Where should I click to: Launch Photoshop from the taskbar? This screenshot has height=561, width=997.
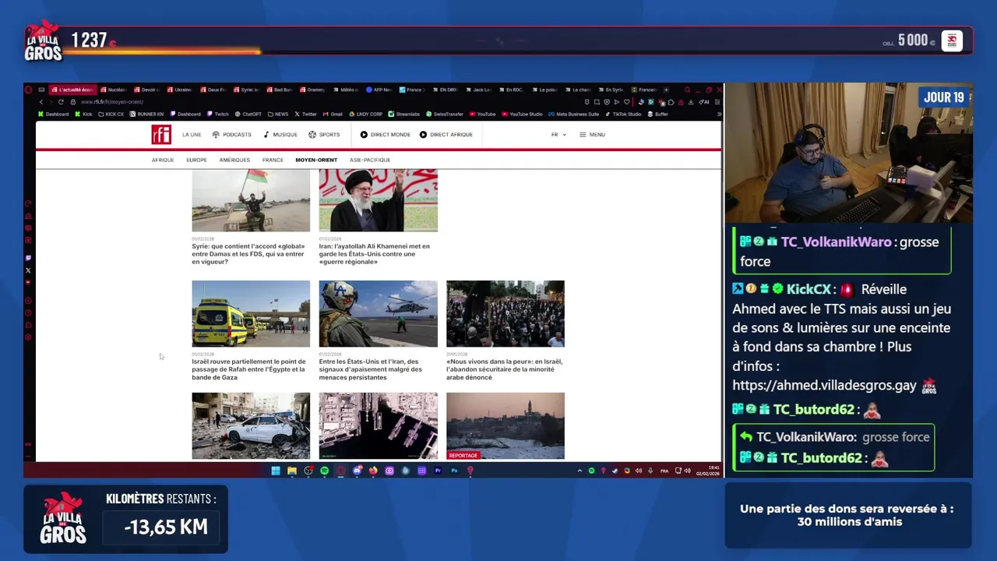pos(454,471)
